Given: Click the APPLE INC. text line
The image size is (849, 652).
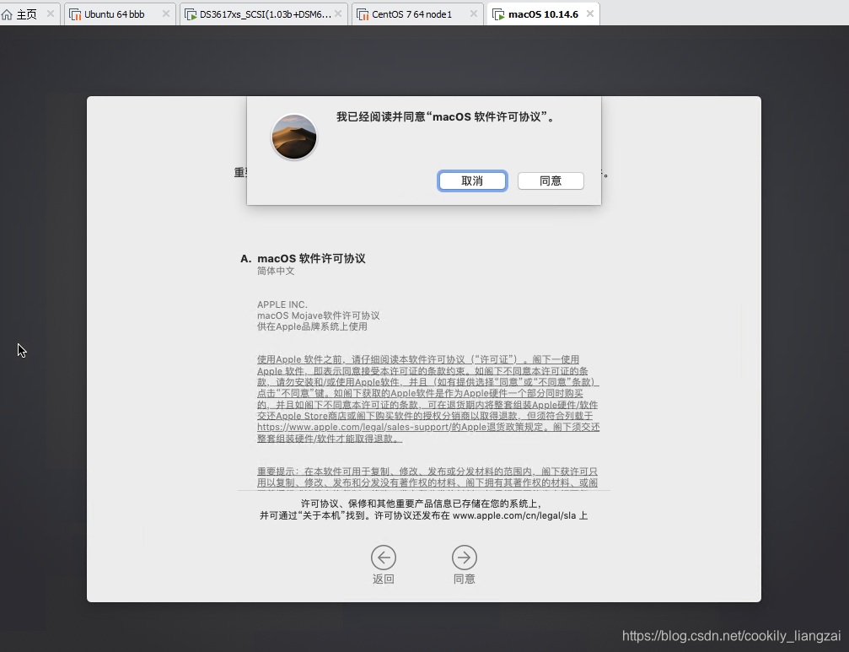Looking at the screenshot, I should pyautogui.click(x=282, y=304).
